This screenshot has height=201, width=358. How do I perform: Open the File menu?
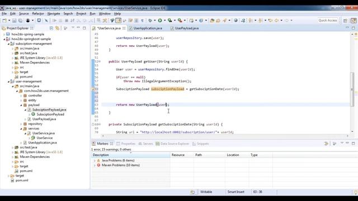click(4, 13)
